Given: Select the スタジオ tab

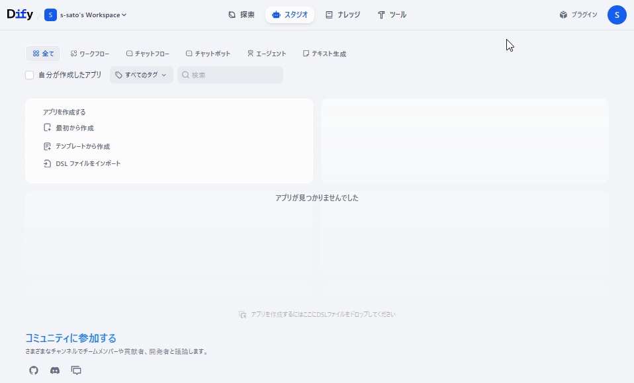Looking at the screenshot, I should 290,15.
